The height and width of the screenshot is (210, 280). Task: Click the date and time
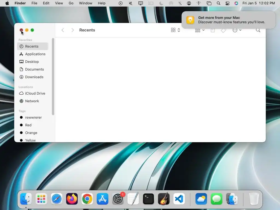pyautogui.click(x=259, y=3)
